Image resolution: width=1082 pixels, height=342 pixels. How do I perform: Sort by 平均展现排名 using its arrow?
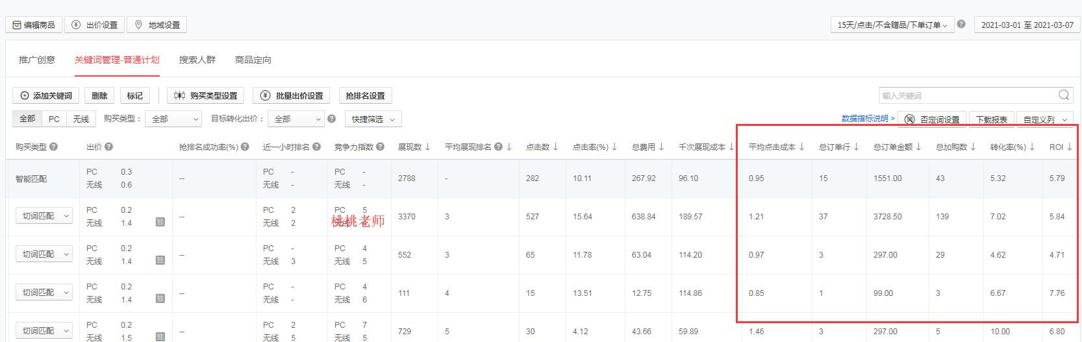509,147
